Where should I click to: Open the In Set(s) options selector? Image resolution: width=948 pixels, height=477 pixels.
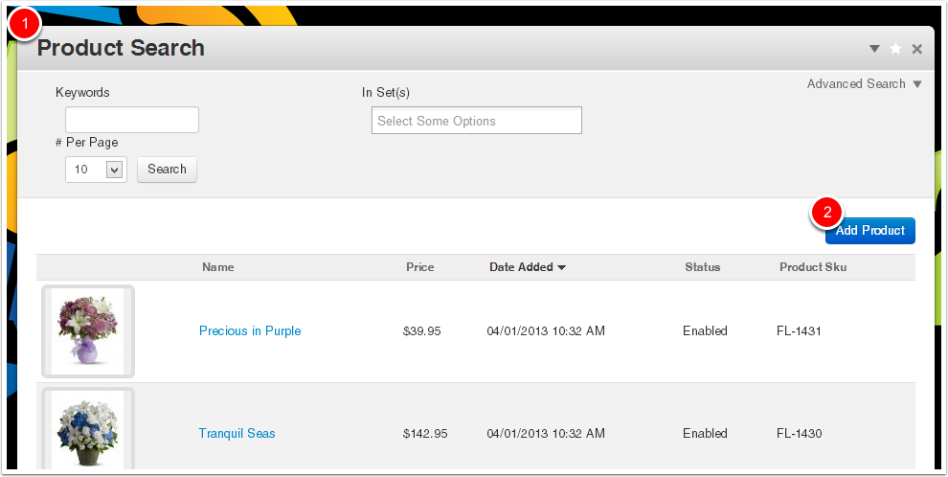[476, 121]
